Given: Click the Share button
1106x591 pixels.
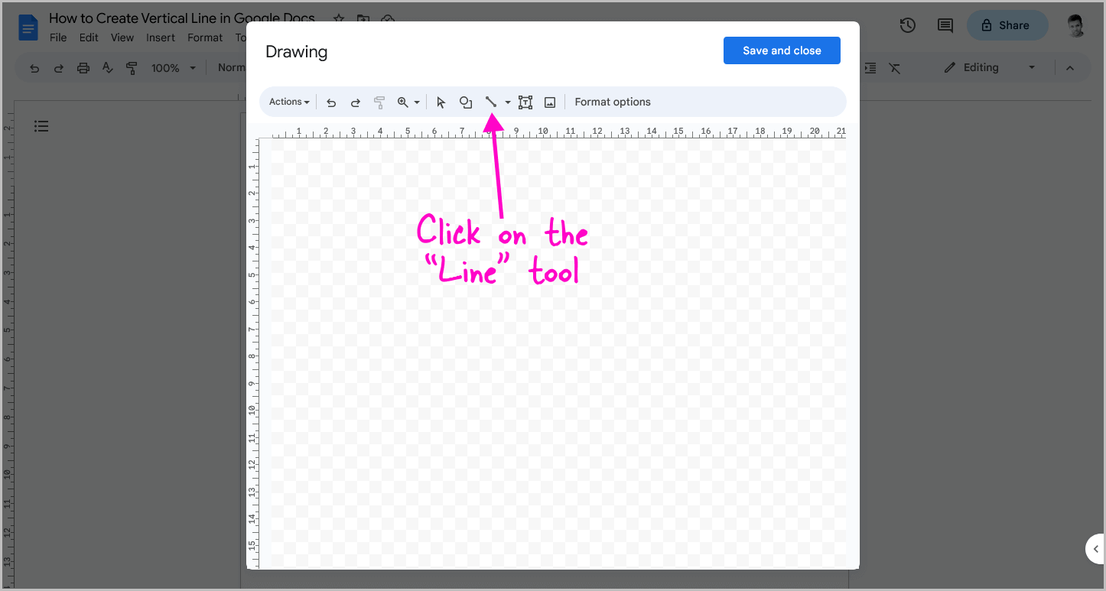Looking at the screenshot, I should pyautogui.click(x=1007, y=25).
